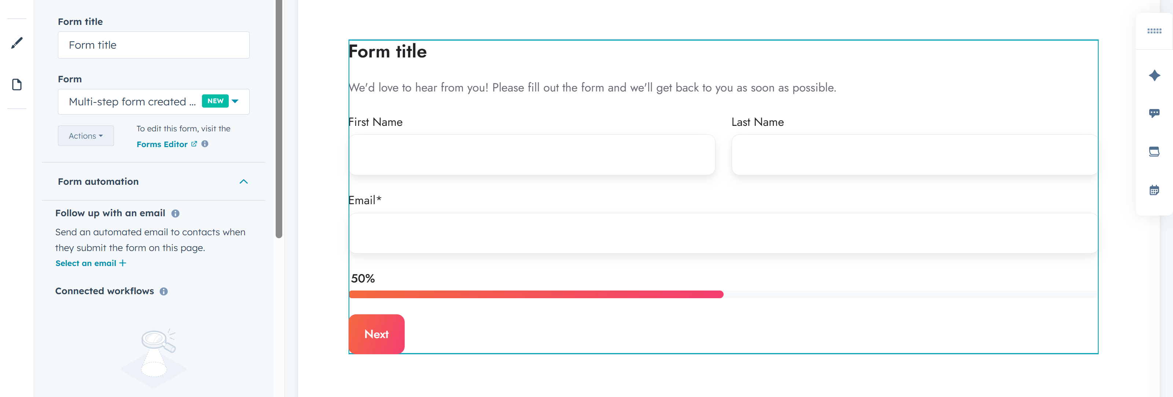This screenshot has height=397, width=1173.
Task: Select the design/styles brush icon in left sidebar
Action: pyautogui.click(x=17, y=42)
